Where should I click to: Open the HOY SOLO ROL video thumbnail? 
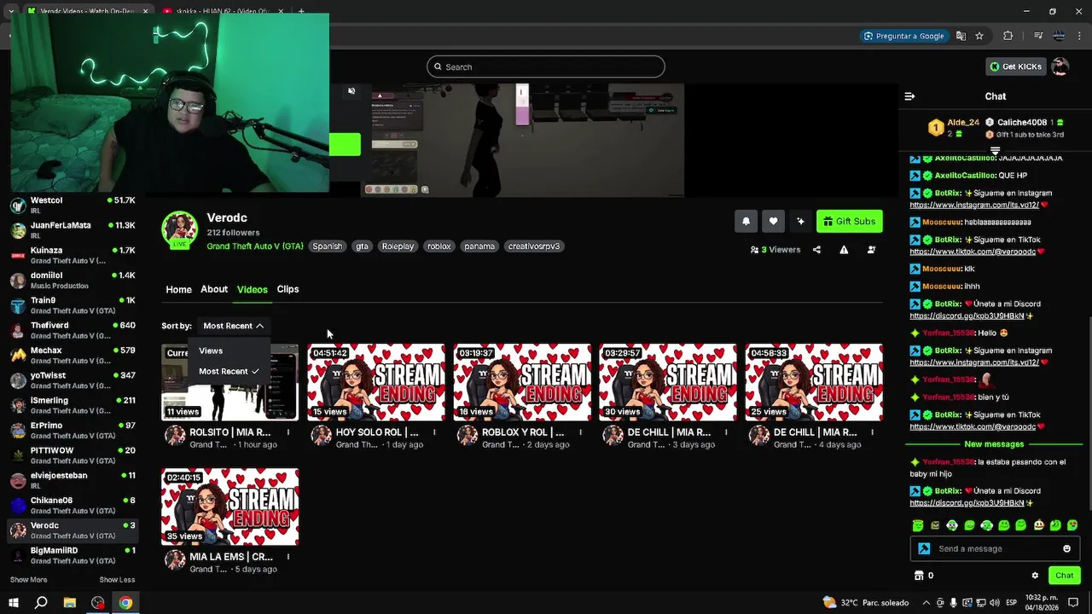pos(376,382)
